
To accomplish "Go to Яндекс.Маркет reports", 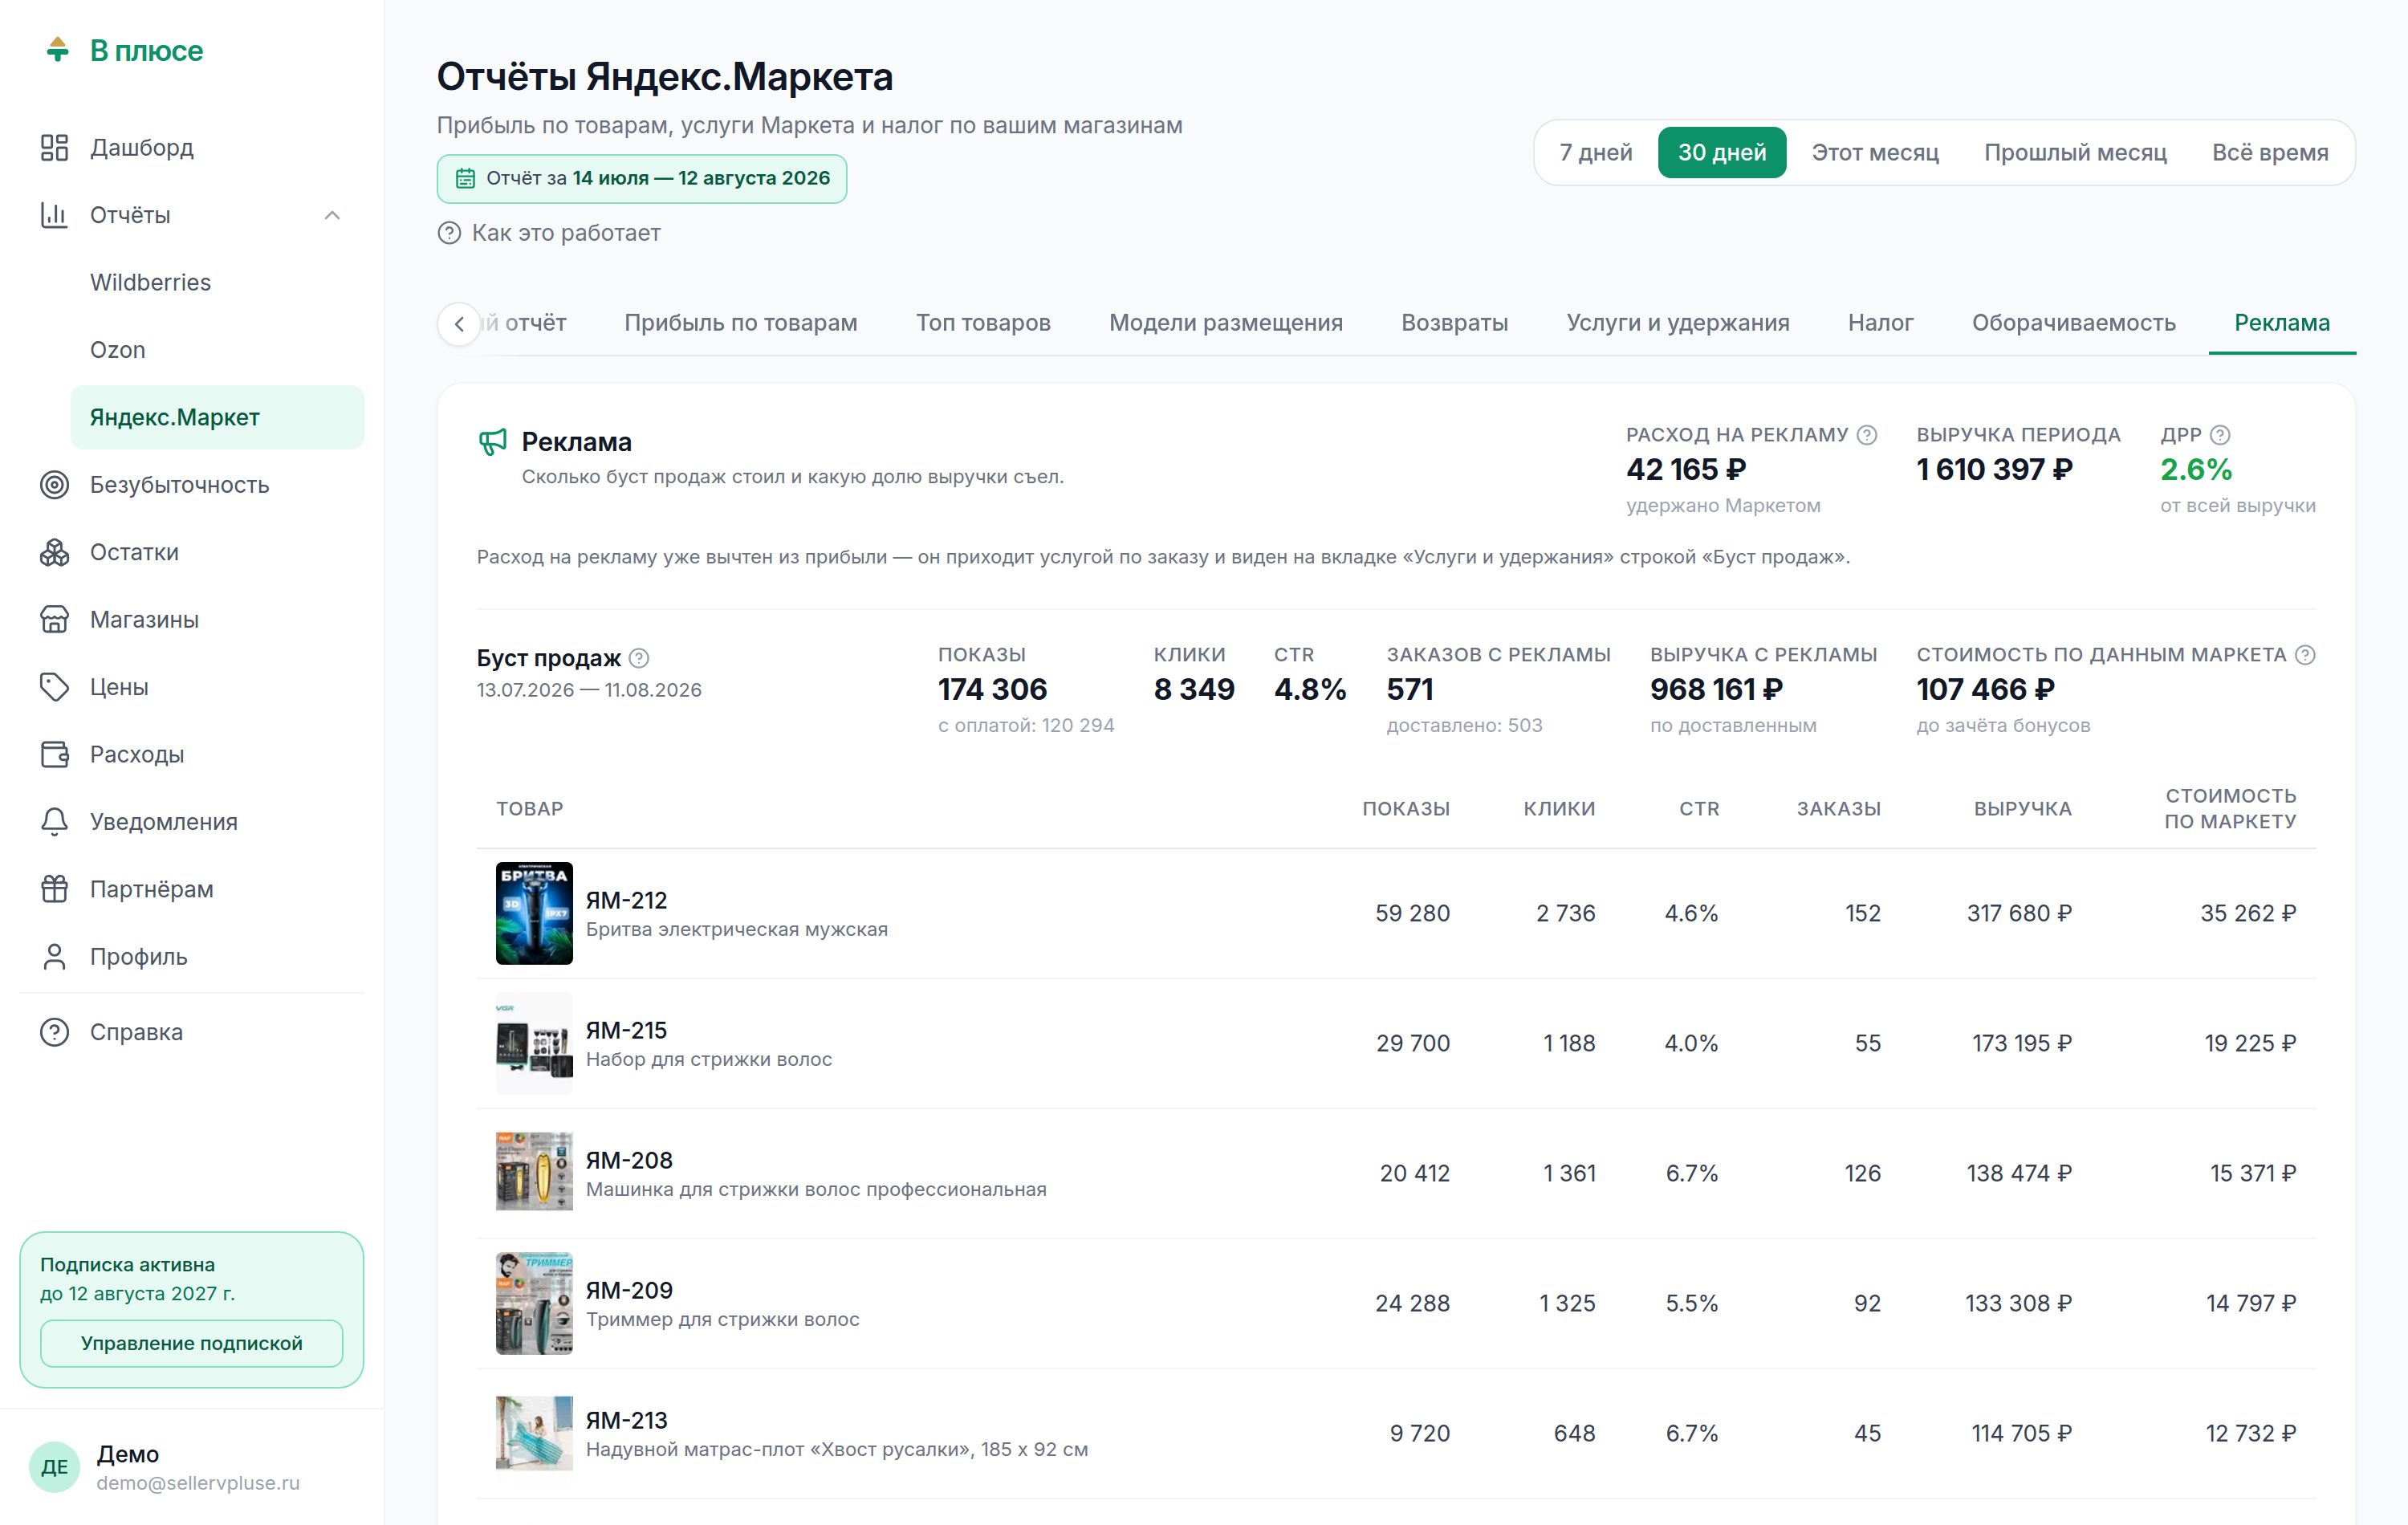I will pos(217,418).
